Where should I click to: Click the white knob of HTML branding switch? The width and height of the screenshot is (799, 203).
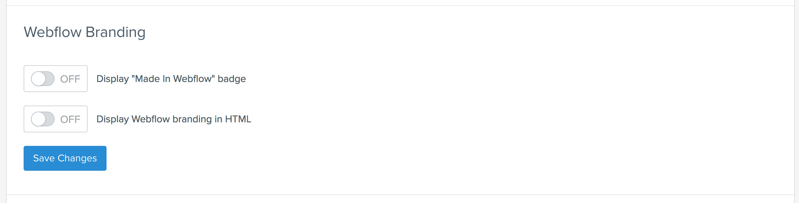[x=38, y=119]
